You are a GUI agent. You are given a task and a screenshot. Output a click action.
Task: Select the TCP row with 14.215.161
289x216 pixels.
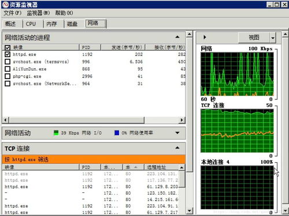(x=91, y=199)
